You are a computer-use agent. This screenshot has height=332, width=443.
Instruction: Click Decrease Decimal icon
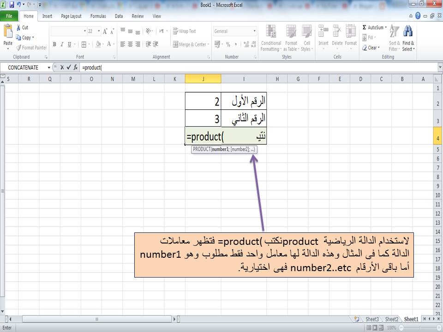point(253,44)
